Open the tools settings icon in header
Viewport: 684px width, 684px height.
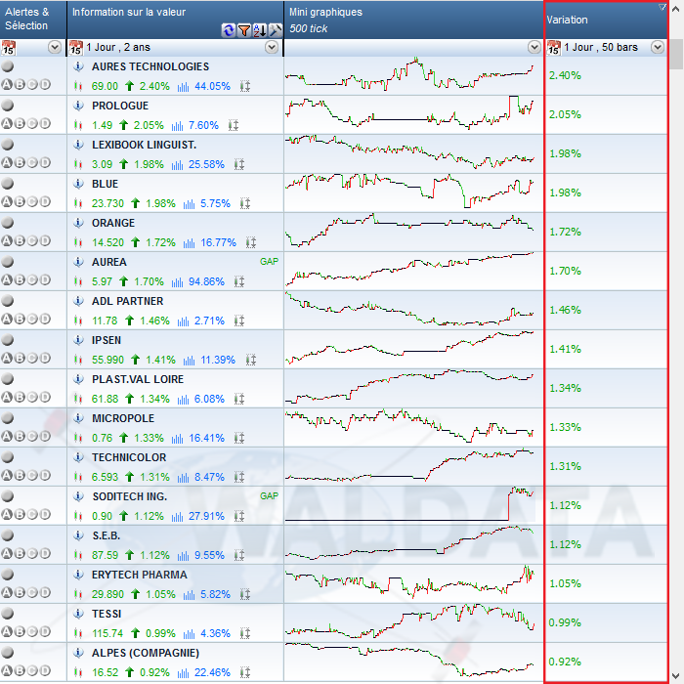click(x=276, y=30)
